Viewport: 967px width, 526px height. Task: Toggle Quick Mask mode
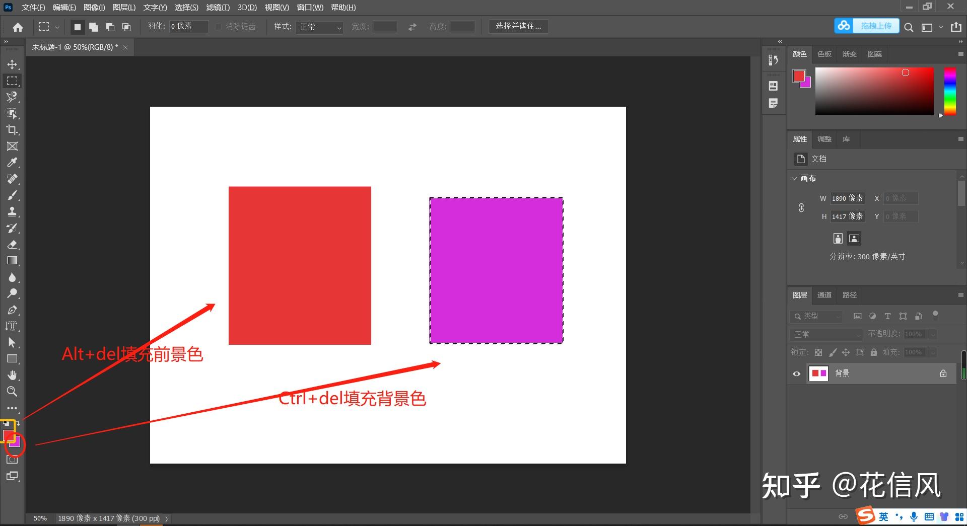[12, 460]
